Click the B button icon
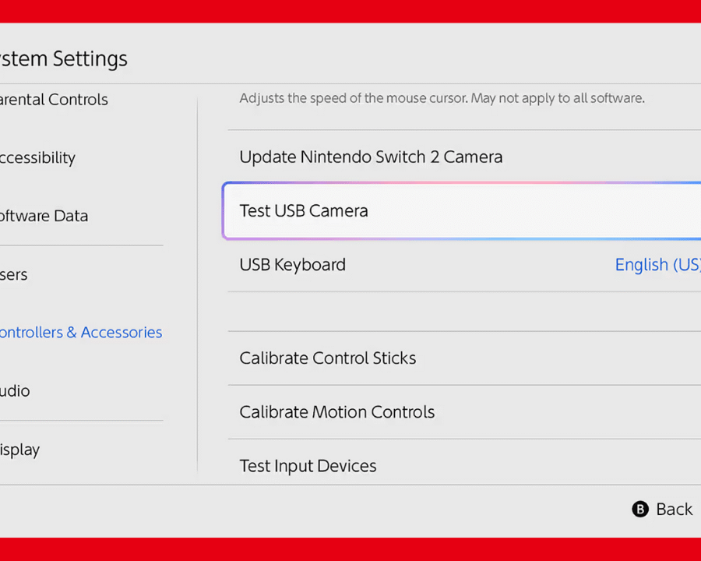Viewport: 701px width, 561px height. pyautogui.click(x=640, y=509)
